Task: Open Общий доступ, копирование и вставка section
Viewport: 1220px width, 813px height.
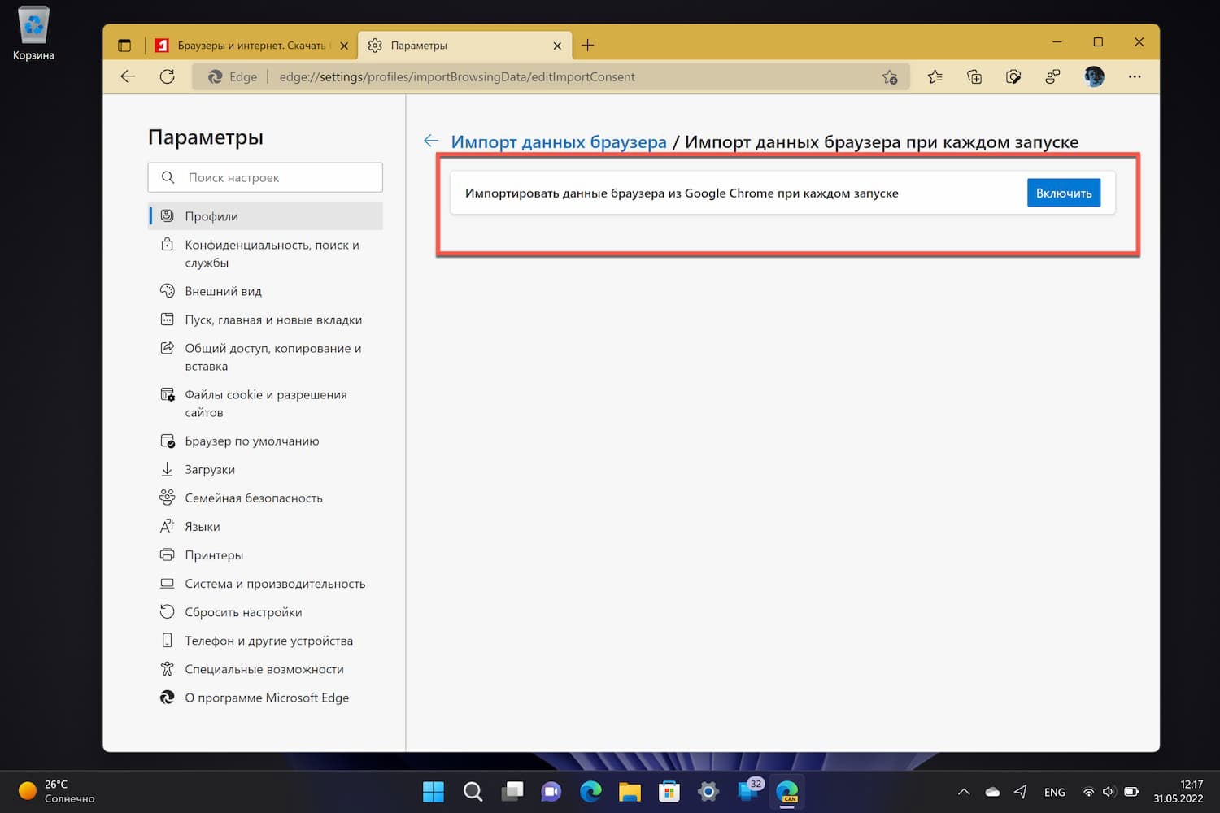Action: (265, 357)
